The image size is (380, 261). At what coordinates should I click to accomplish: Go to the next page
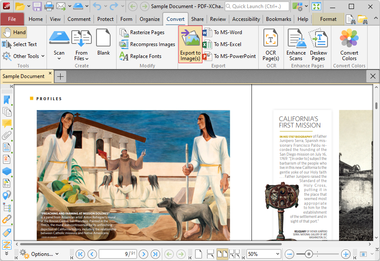143,254
